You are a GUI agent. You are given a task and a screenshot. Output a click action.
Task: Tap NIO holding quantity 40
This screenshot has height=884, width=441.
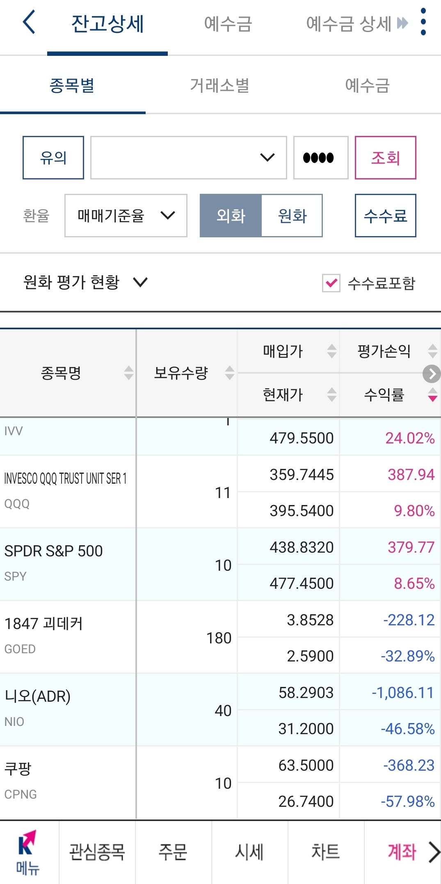coord(223,711)
